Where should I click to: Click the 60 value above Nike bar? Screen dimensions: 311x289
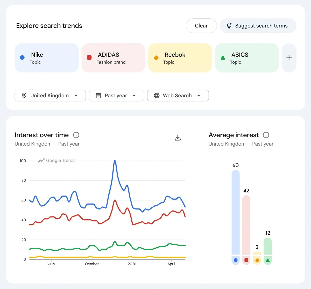point(236,165)
